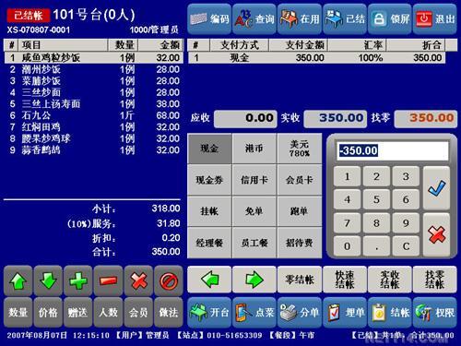Add quantity with green plus icon

pos(78,280)
